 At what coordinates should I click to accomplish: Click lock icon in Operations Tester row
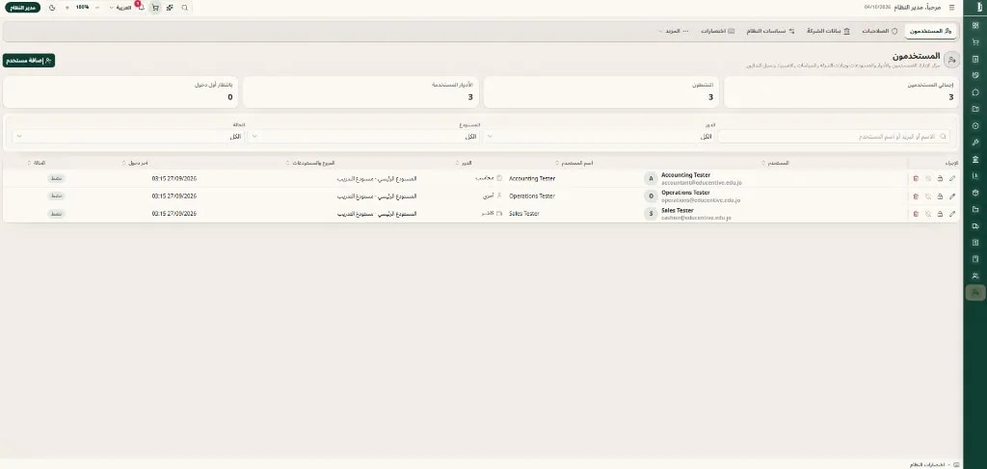[940, 196]
